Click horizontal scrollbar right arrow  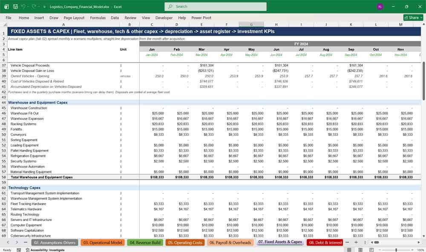point(419,243)
